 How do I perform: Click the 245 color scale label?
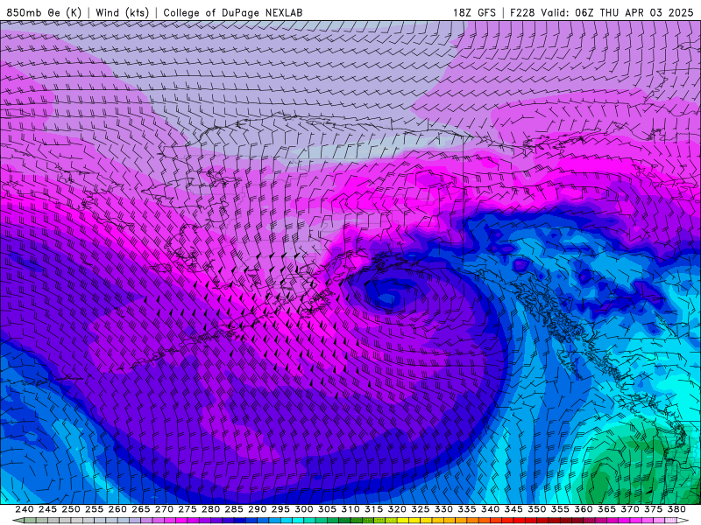tap(47, 509)
